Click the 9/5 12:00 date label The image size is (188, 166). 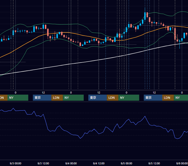[x=154, y=163]
